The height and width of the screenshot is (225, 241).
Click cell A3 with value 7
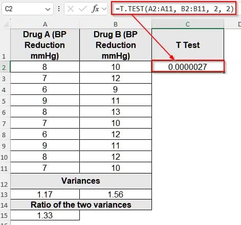45,78
